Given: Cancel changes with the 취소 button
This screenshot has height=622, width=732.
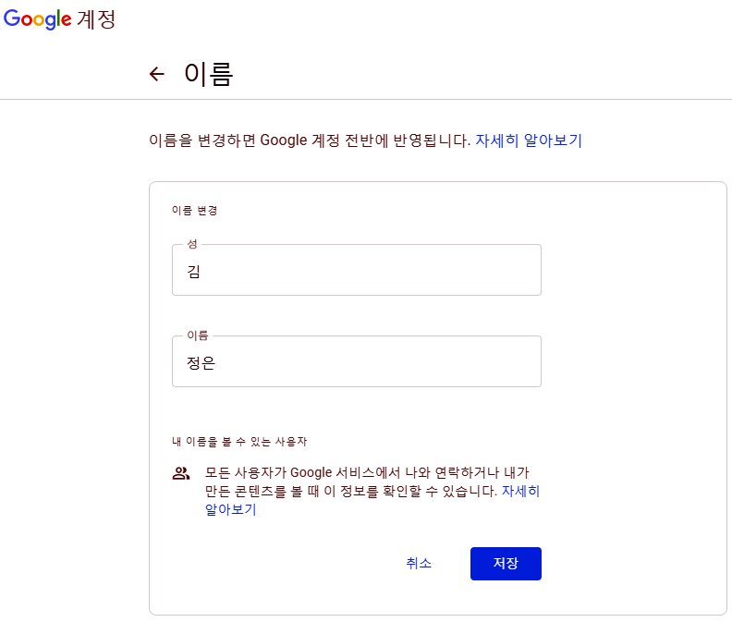Looking at the screenshot, I should coord(419,564).
